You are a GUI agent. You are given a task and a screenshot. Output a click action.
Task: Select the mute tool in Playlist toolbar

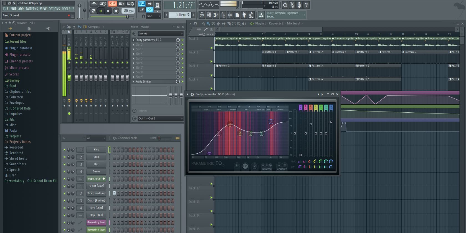coord(219,24)
